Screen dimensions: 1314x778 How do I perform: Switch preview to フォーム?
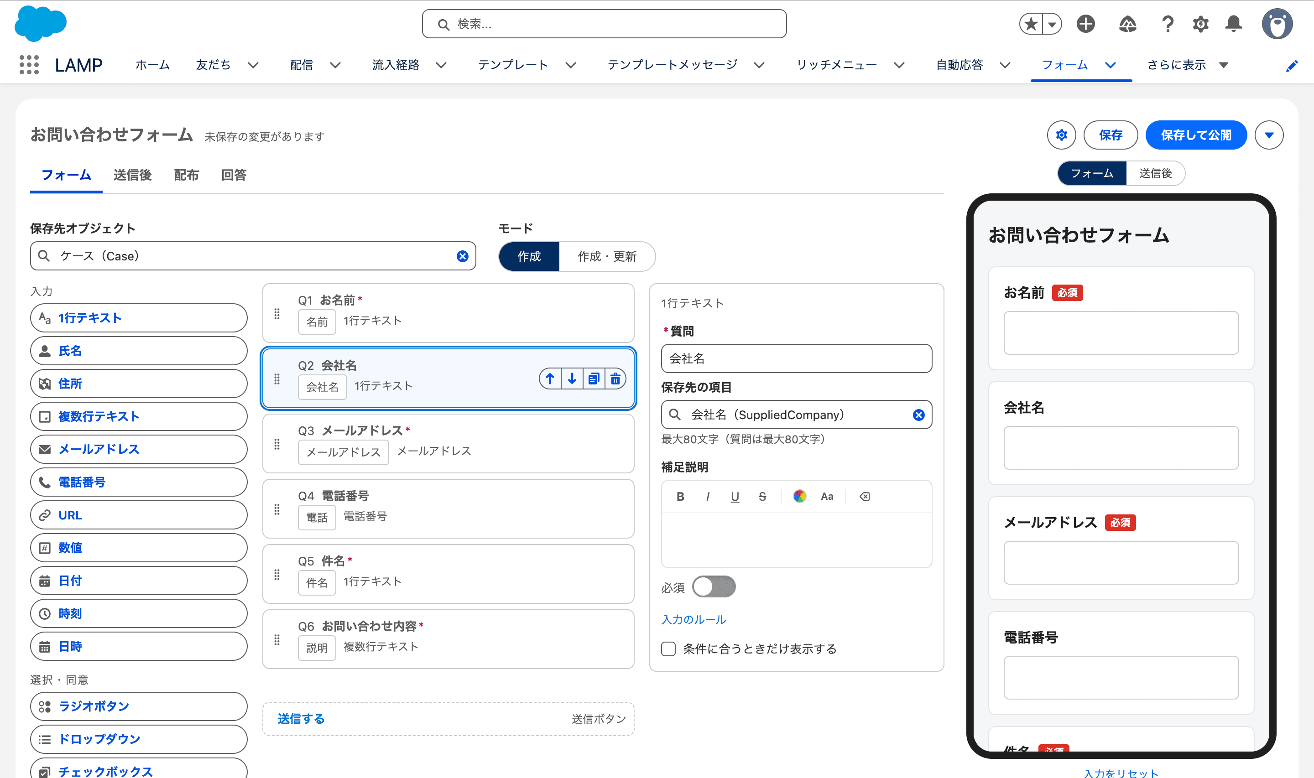(x=1092, y=174)
